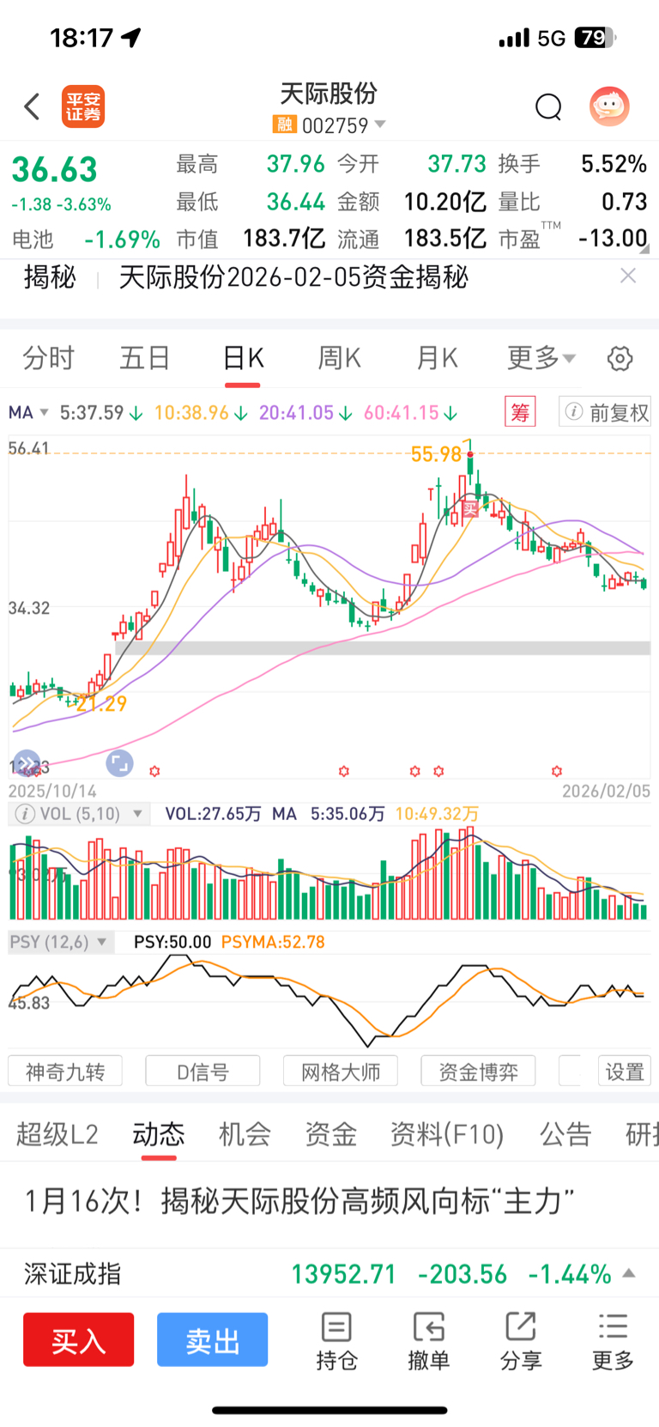659x1427 pixels.
Task: Toggle the 网格大师 indicator
Action: [x=341, y=1072]
